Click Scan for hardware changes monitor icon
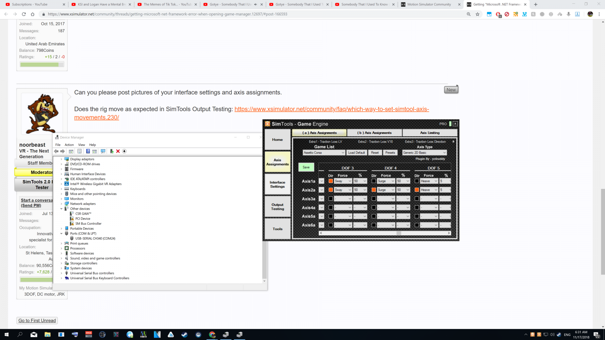The width and height of the screenshot is (605, 340). click(x=103, y=151)
